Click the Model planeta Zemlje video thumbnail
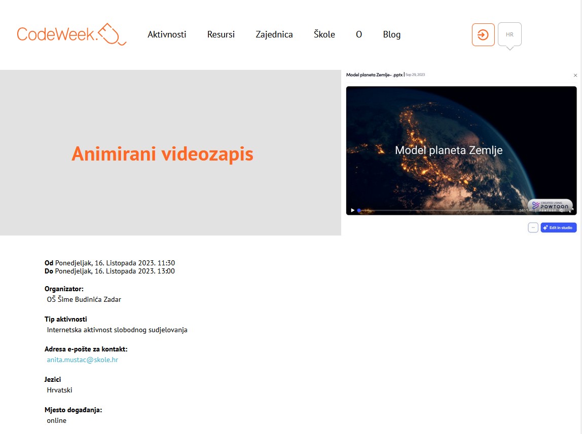The image size is (582, 434). pos(461,150)
